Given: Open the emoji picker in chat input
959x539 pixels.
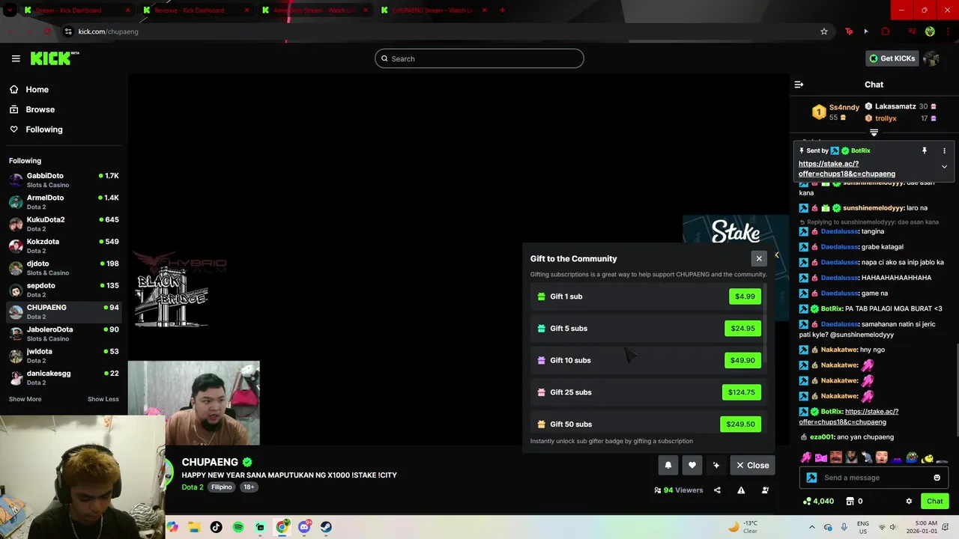Looking at the screenshot, I should (937, 478).
